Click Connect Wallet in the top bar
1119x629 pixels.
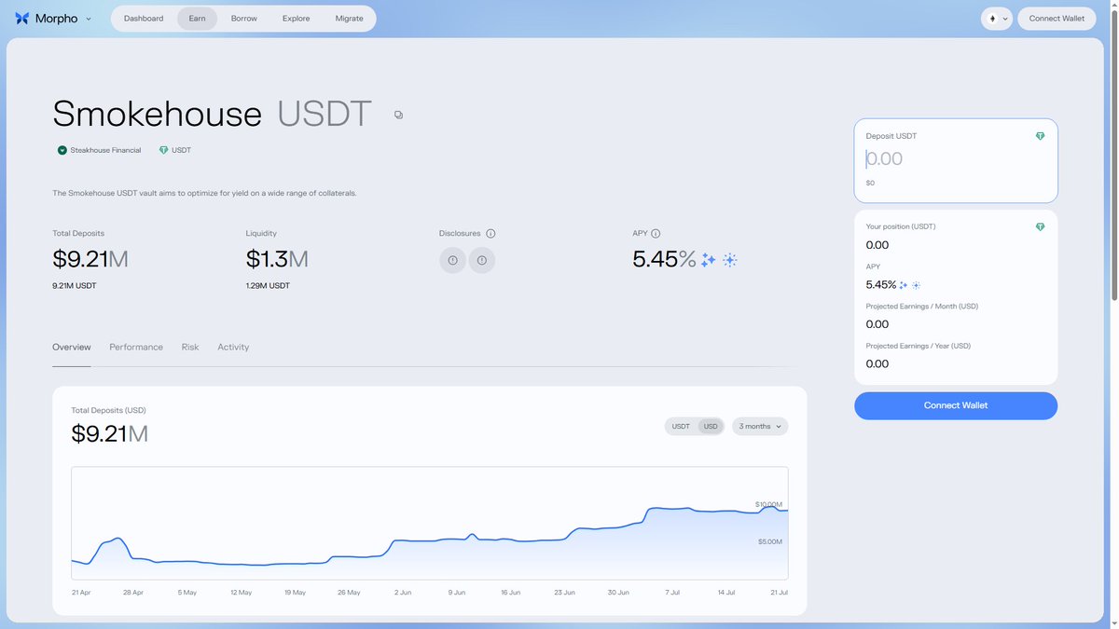click(1057, 19)
